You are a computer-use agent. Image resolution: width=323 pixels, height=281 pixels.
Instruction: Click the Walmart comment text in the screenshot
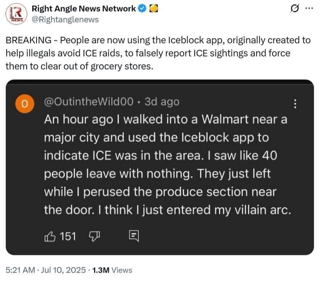[x=167, y=165]
